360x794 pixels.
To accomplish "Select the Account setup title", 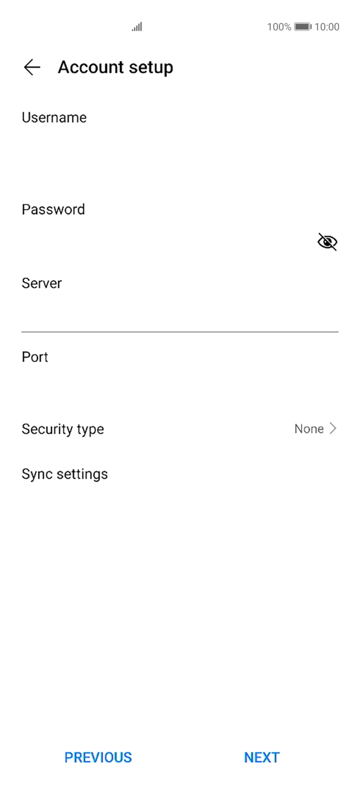I will (115, 67).
